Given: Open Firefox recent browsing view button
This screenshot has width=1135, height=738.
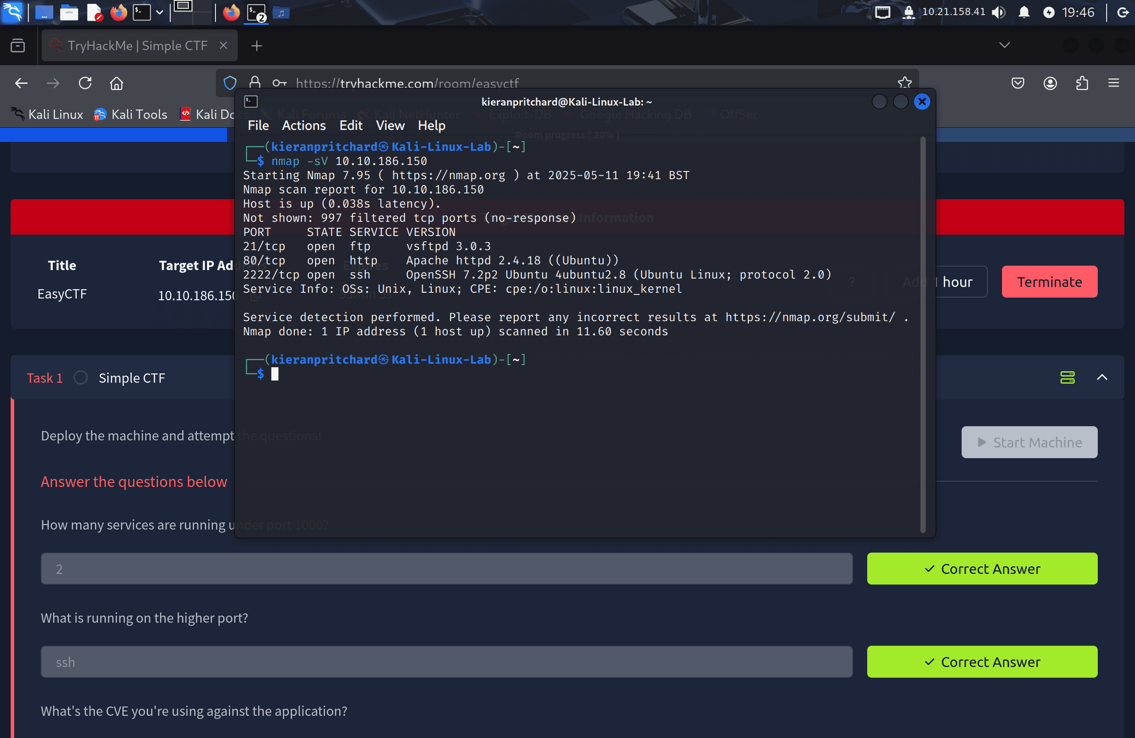Looking at the screenshot, I should tap(18, 46).
